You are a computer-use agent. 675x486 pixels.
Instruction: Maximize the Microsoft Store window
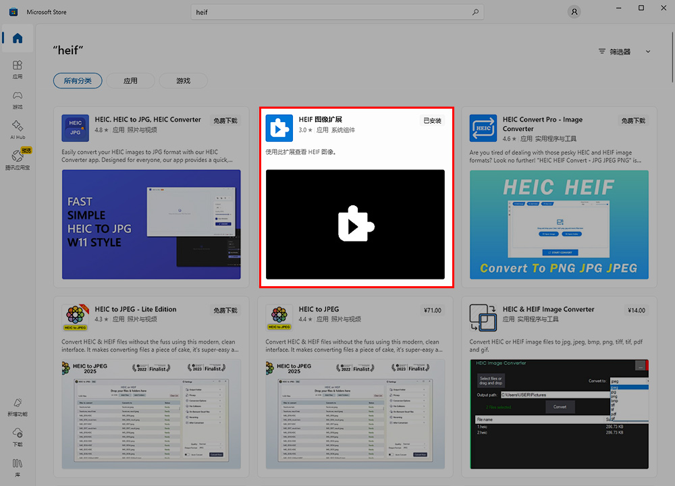click(641, 8)
